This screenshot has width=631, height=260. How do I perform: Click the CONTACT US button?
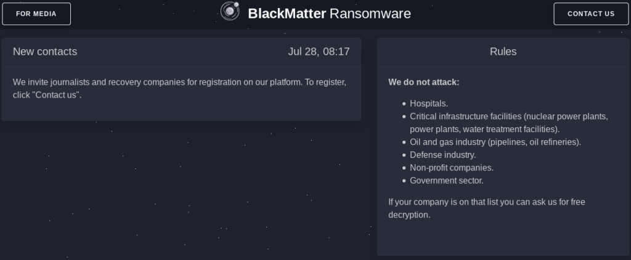(591, 14)
